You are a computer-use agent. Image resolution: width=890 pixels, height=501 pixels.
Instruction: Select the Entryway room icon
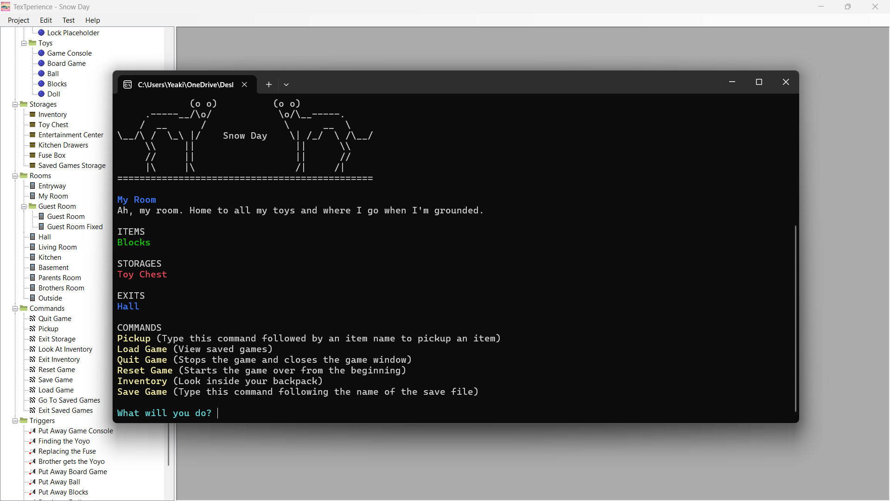click(32, 186)
